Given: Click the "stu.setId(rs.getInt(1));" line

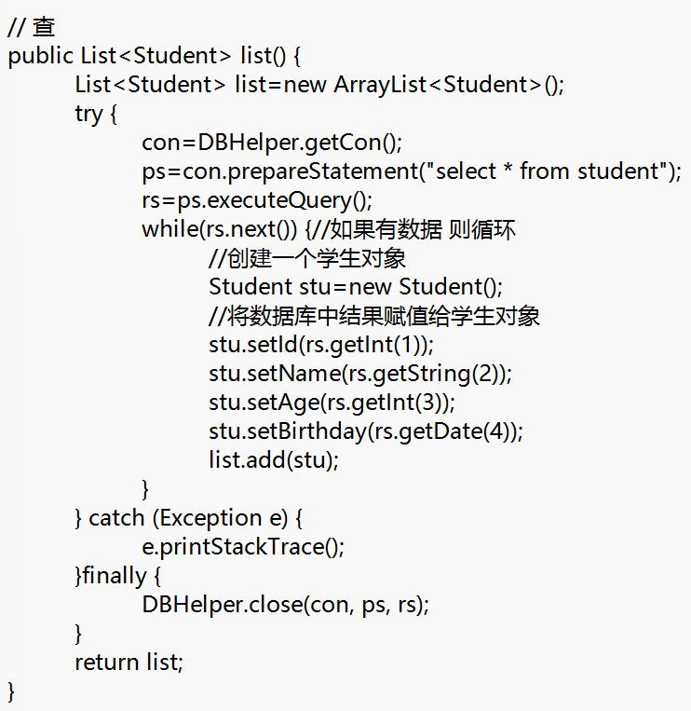Looking at the screenshot, I should (321, 345).
